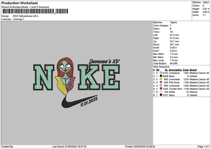The width and height of the screenshot is (211, 149).
Task: Click the stitch count 3107 in last row
Action: coord(165,95)
